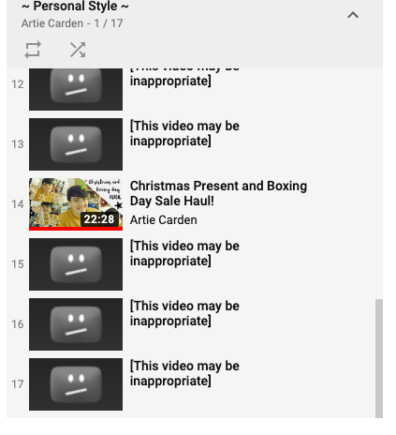This screenshot has width=396, height=435.
Task: Collapse the Personal Style playlist panel
Action: coord(353,15)
